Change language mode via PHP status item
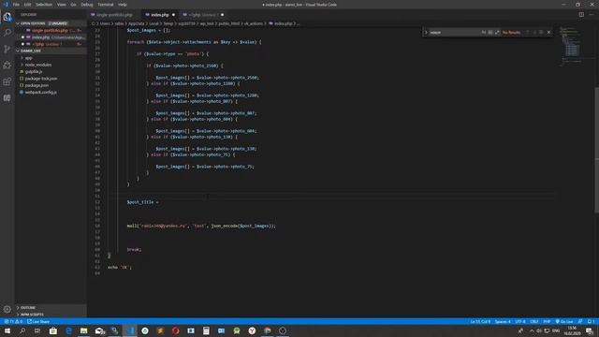This screenshot has width=599, height=337. click(547, 322)
